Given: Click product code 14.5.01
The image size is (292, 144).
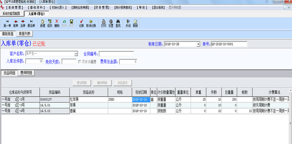Looking at the screenshot, I should point(55,106).
